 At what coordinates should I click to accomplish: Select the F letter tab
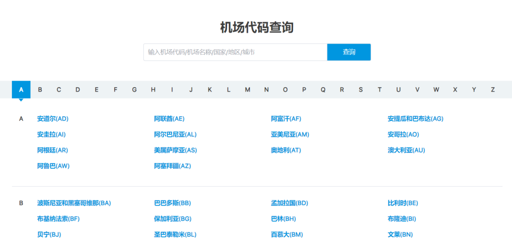[x=115, y=90]
